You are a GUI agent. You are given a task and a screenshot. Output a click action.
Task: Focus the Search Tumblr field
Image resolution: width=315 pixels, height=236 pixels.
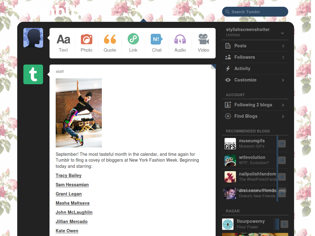(255, 12)
